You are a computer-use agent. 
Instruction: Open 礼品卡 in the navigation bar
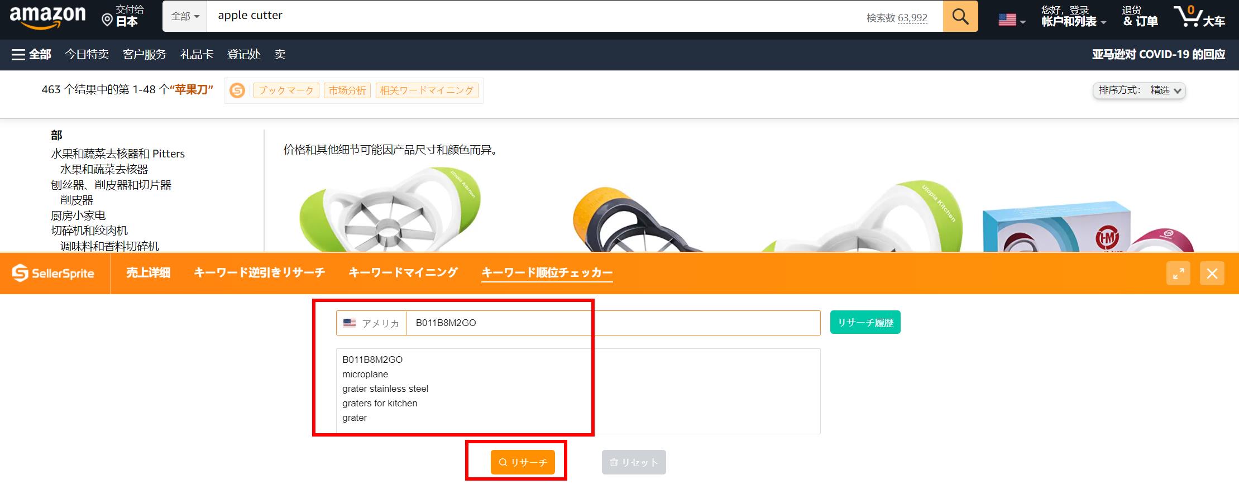click(x=197, y=54)
